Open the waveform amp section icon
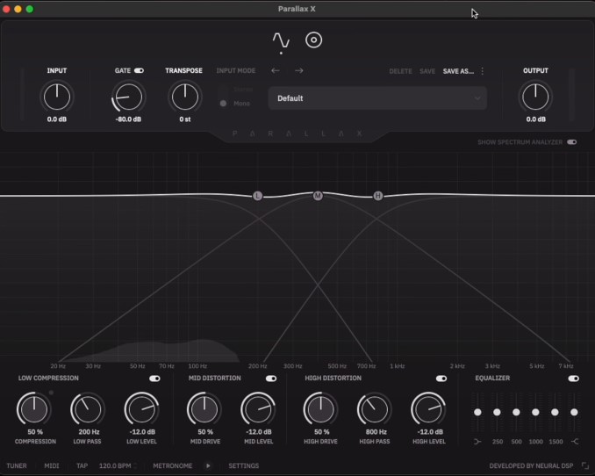This screenshot has width=595, height=476. click(281, 40)
